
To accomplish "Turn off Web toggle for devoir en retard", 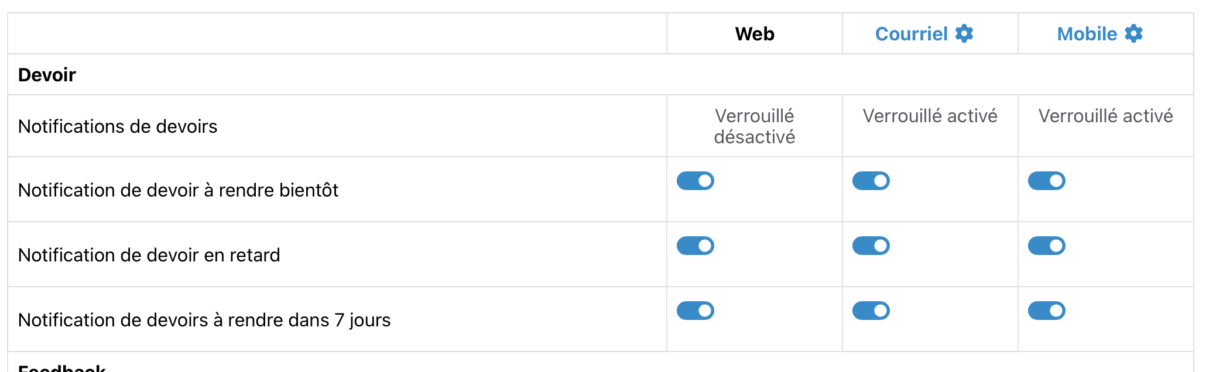I will click(x=695, y=246).
